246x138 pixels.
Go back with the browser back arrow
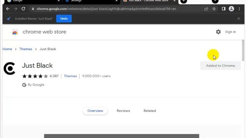coord(8,9)
